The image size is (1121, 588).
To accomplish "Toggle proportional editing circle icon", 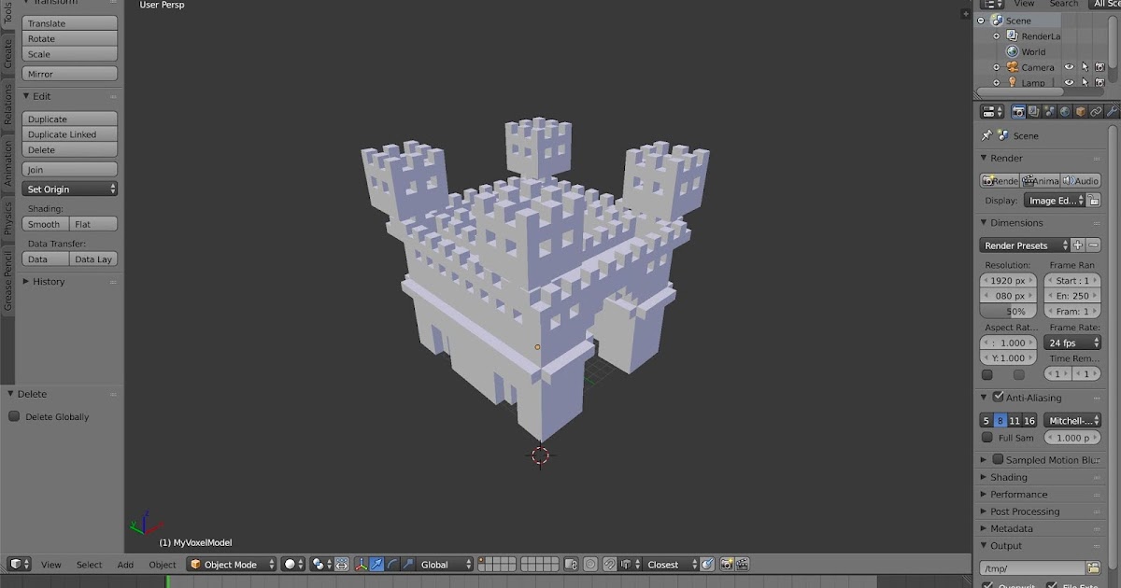I will 590,565.
